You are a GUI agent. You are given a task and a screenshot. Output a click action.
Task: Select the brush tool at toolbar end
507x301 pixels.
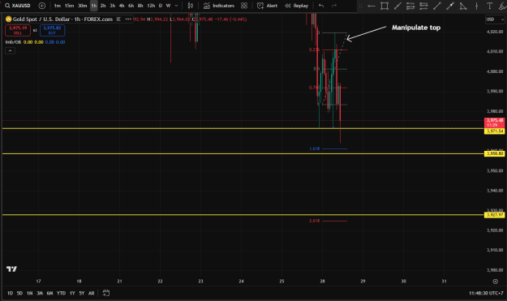coord(502,6)
